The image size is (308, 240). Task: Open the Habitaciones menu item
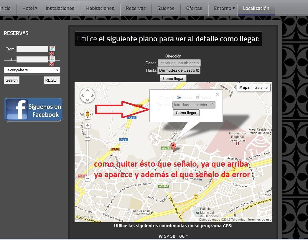pyautogui.click(x=100, y=8)
